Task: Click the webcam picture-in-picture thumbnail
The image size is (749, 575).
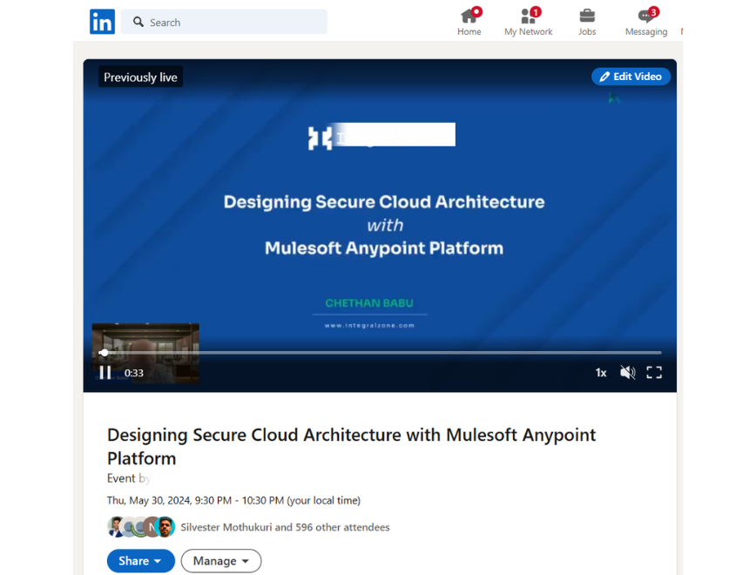Action: 145,353
